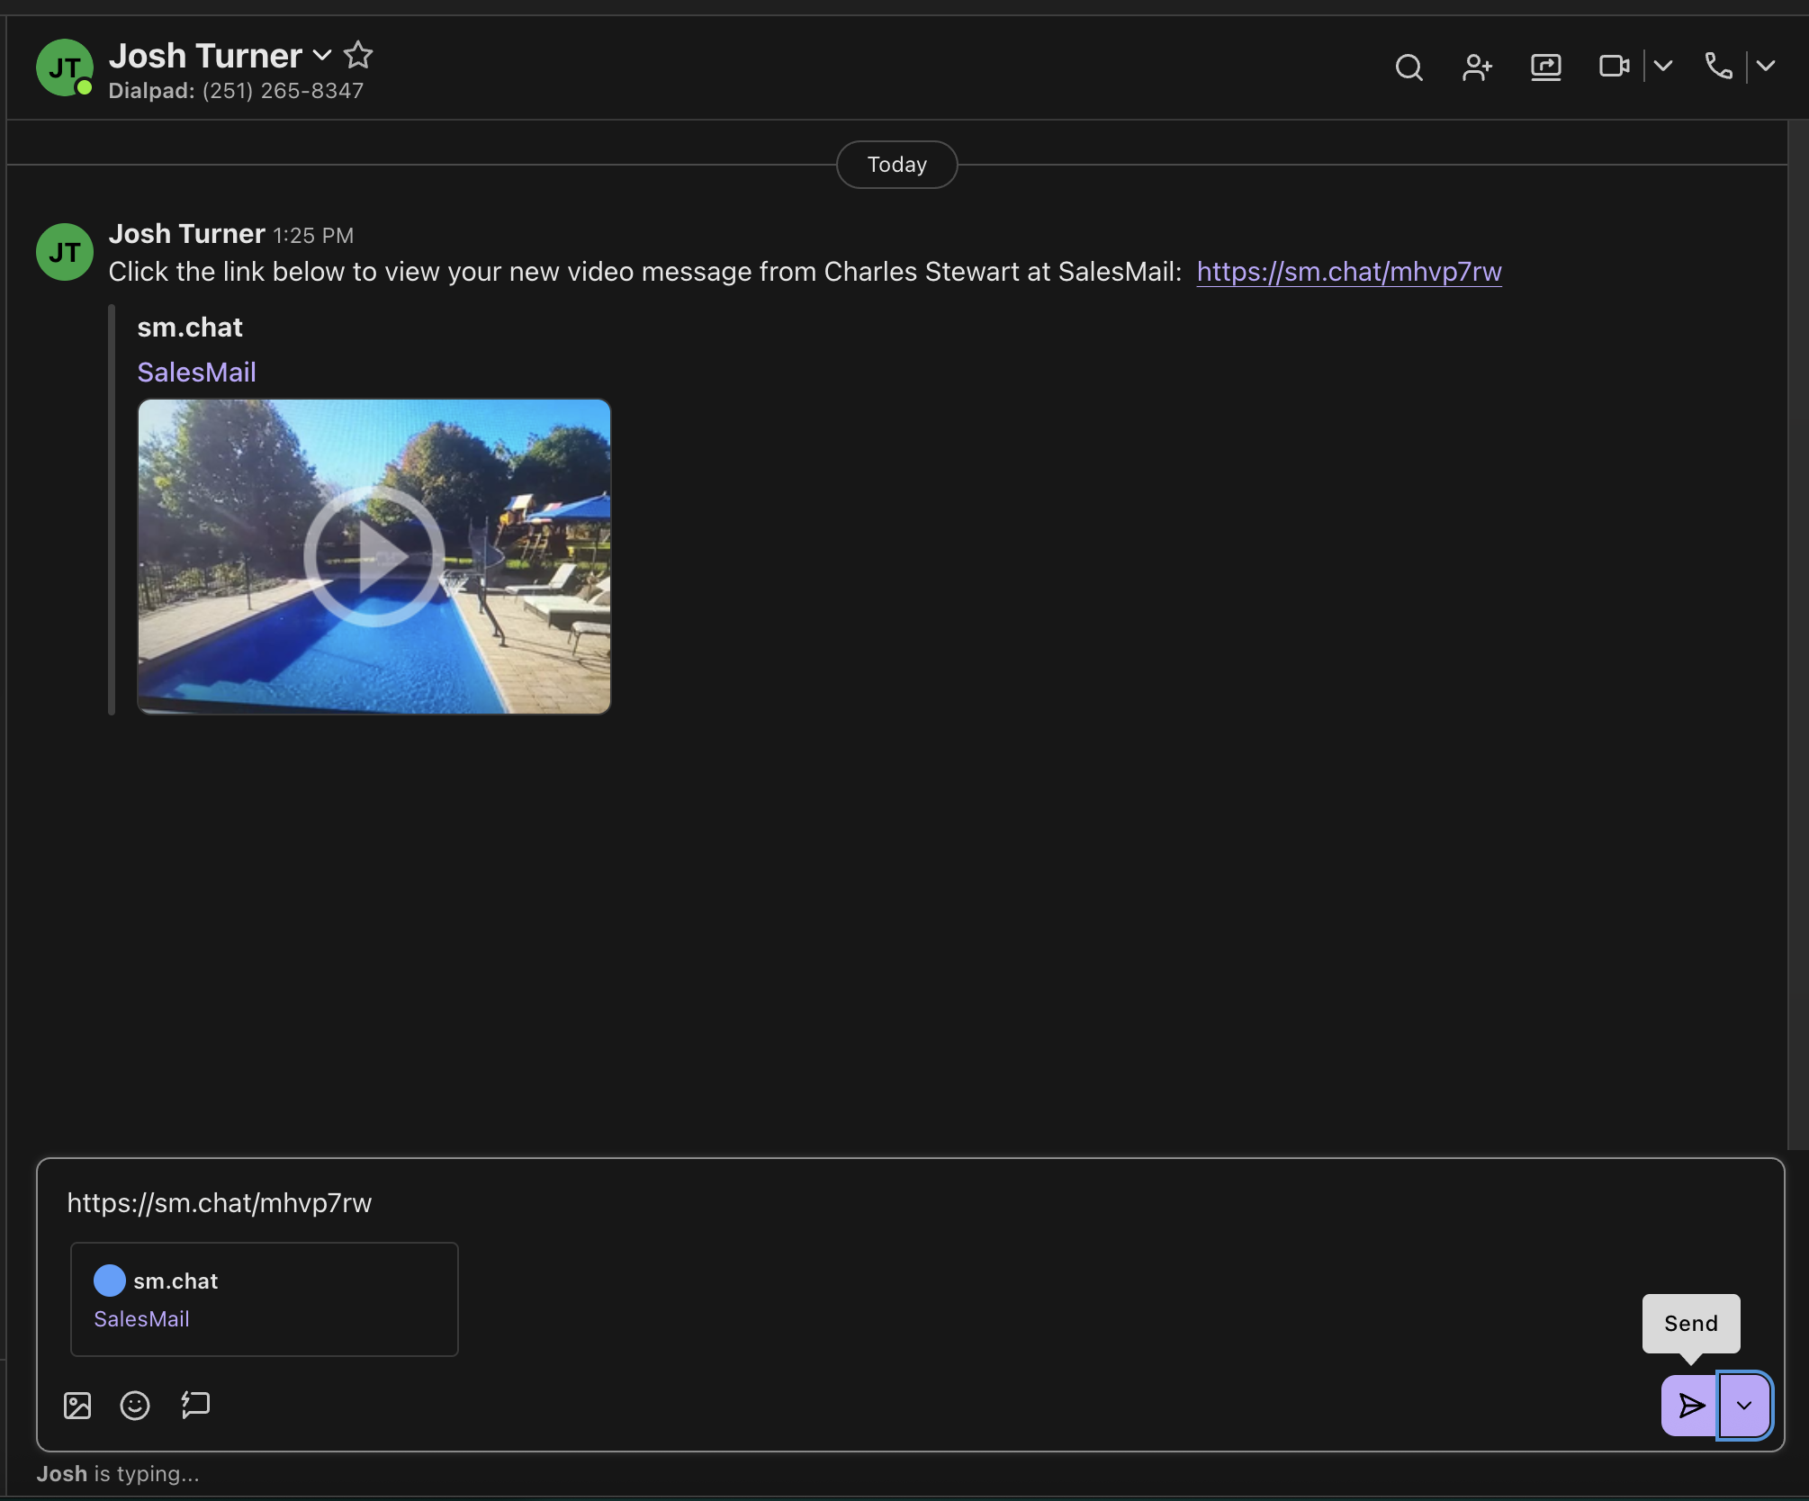Expand Josh Turner contact dropdown

point(322,56)
